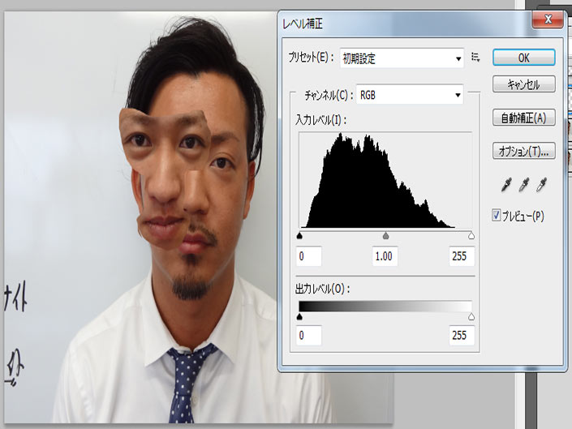Image resolution: width=572 pixels, height=429 pixels.
Task: Open the チャンネル dropdown showing RGB
Action: pyautogui.click(x=410, y=95)
